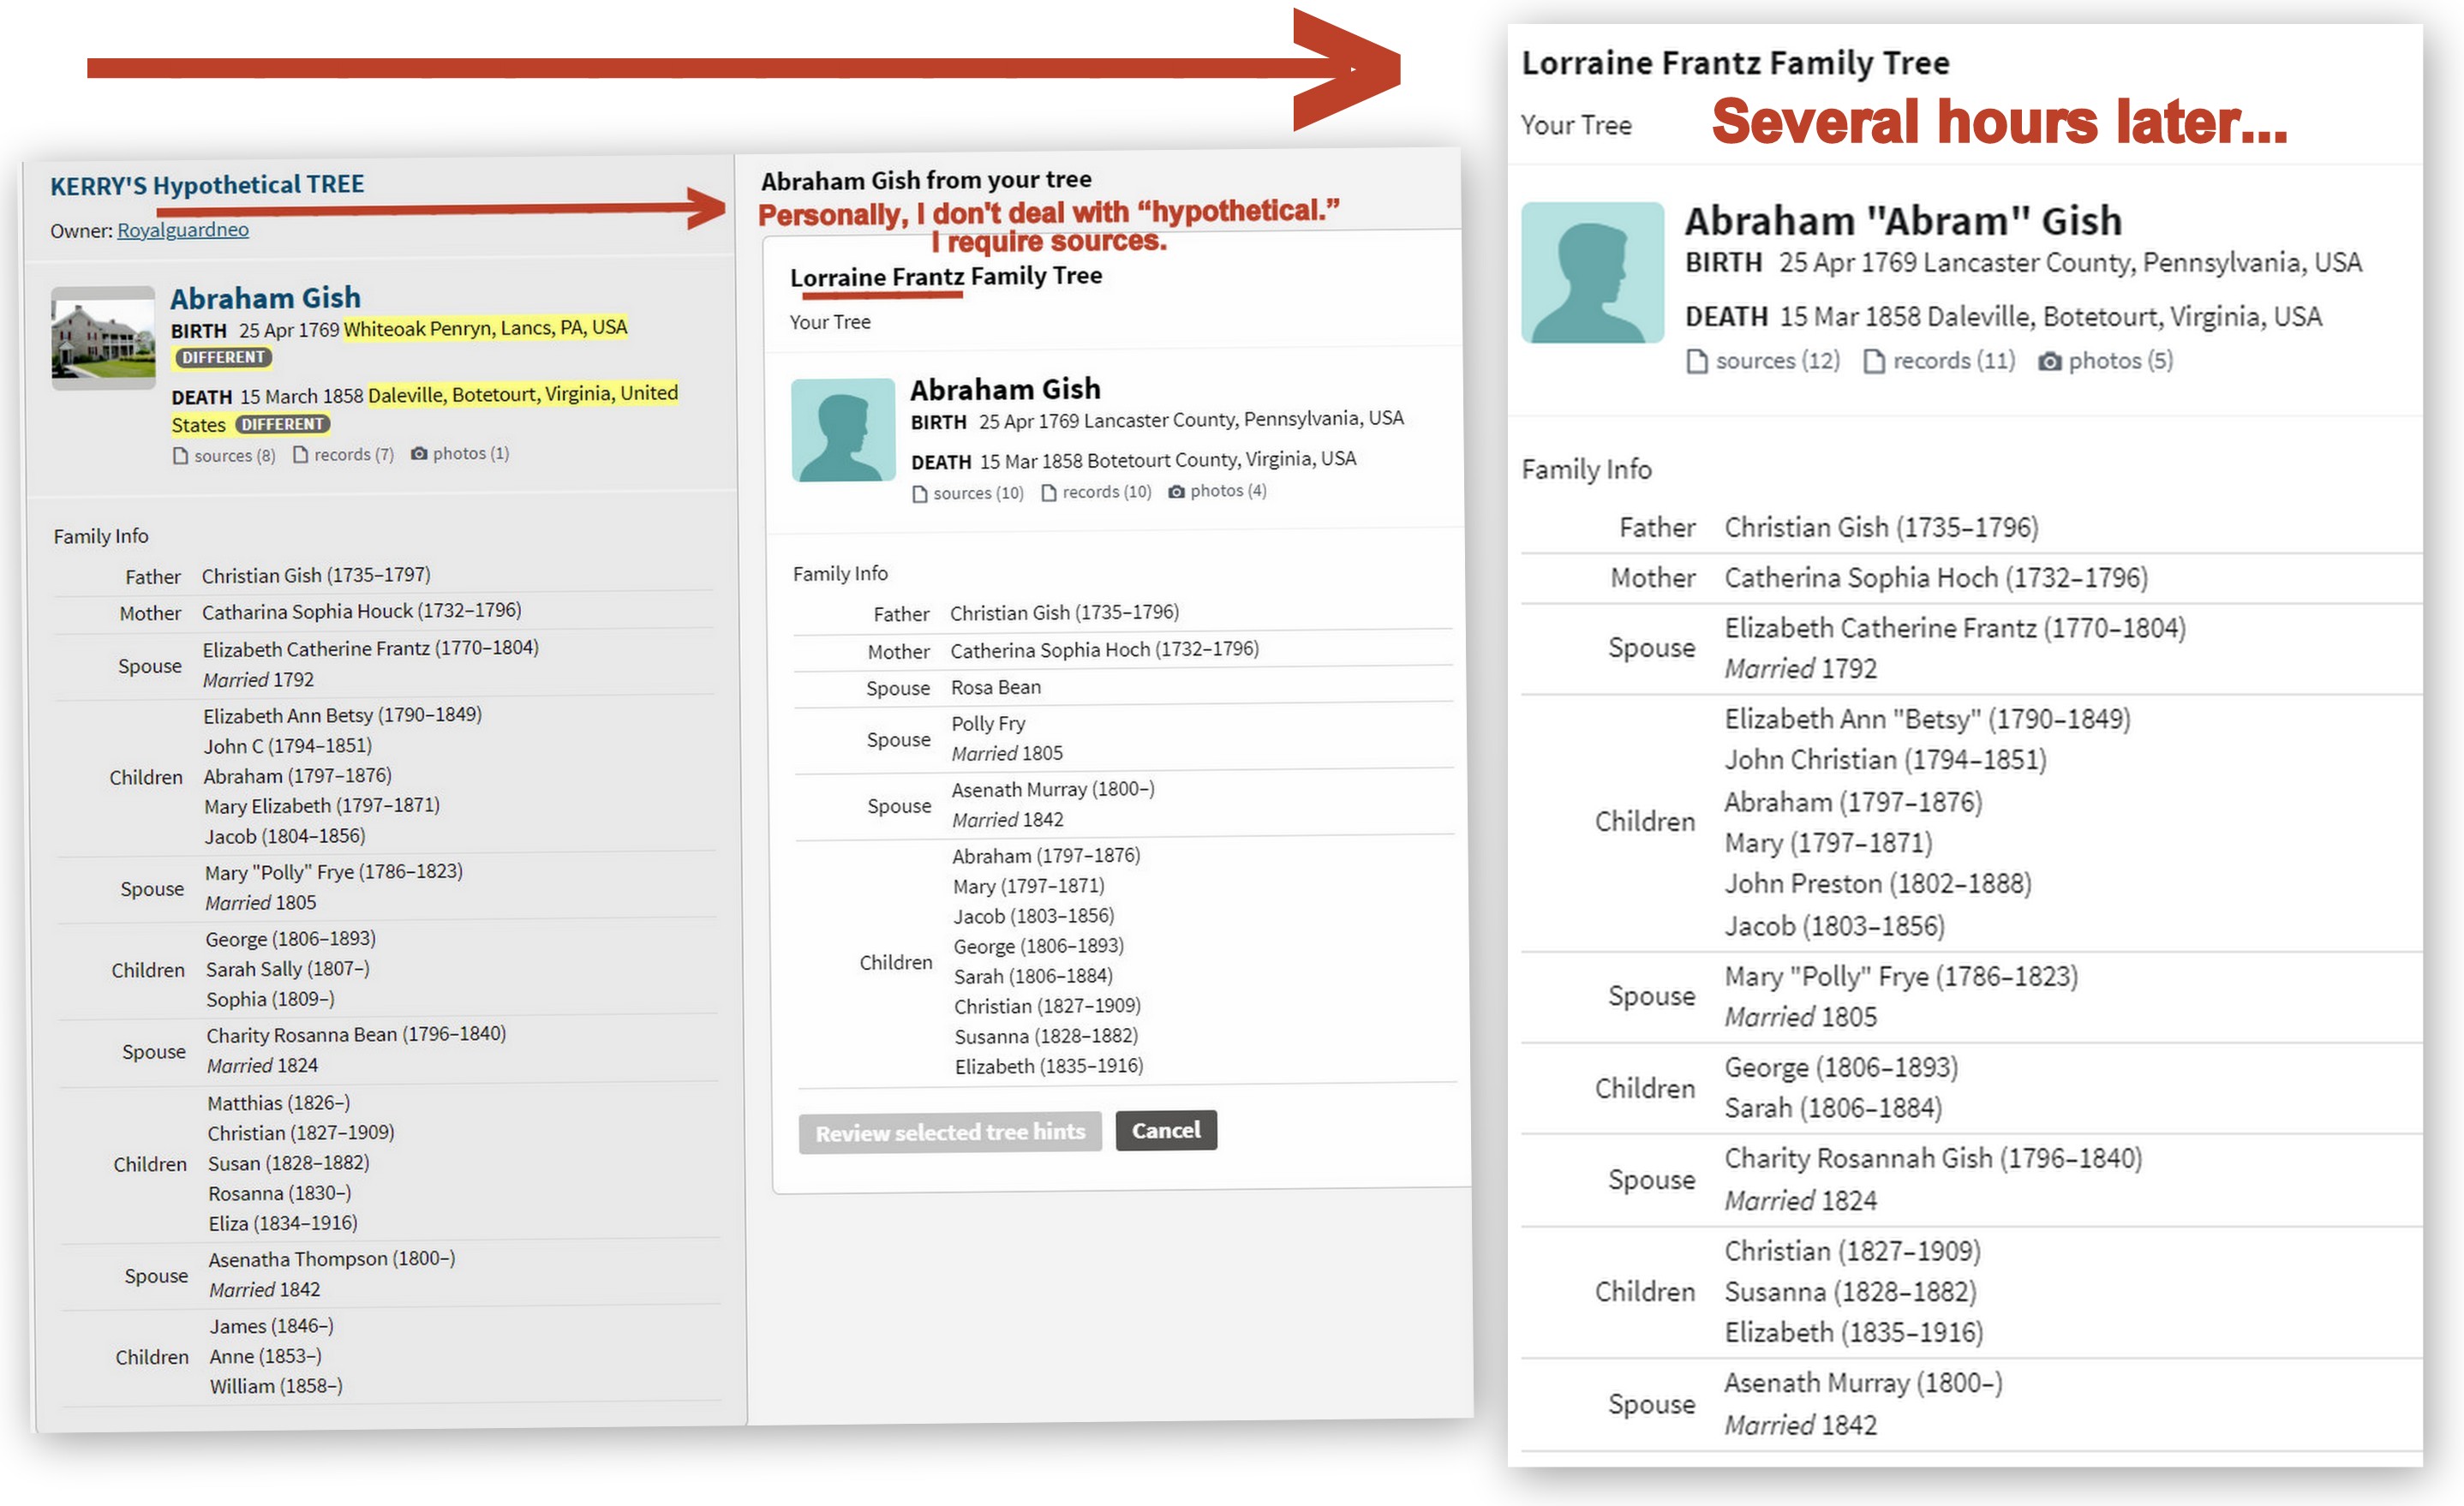
Task: Click photos (1) camera icon in Kerry's tree
Action: (419, 454)
